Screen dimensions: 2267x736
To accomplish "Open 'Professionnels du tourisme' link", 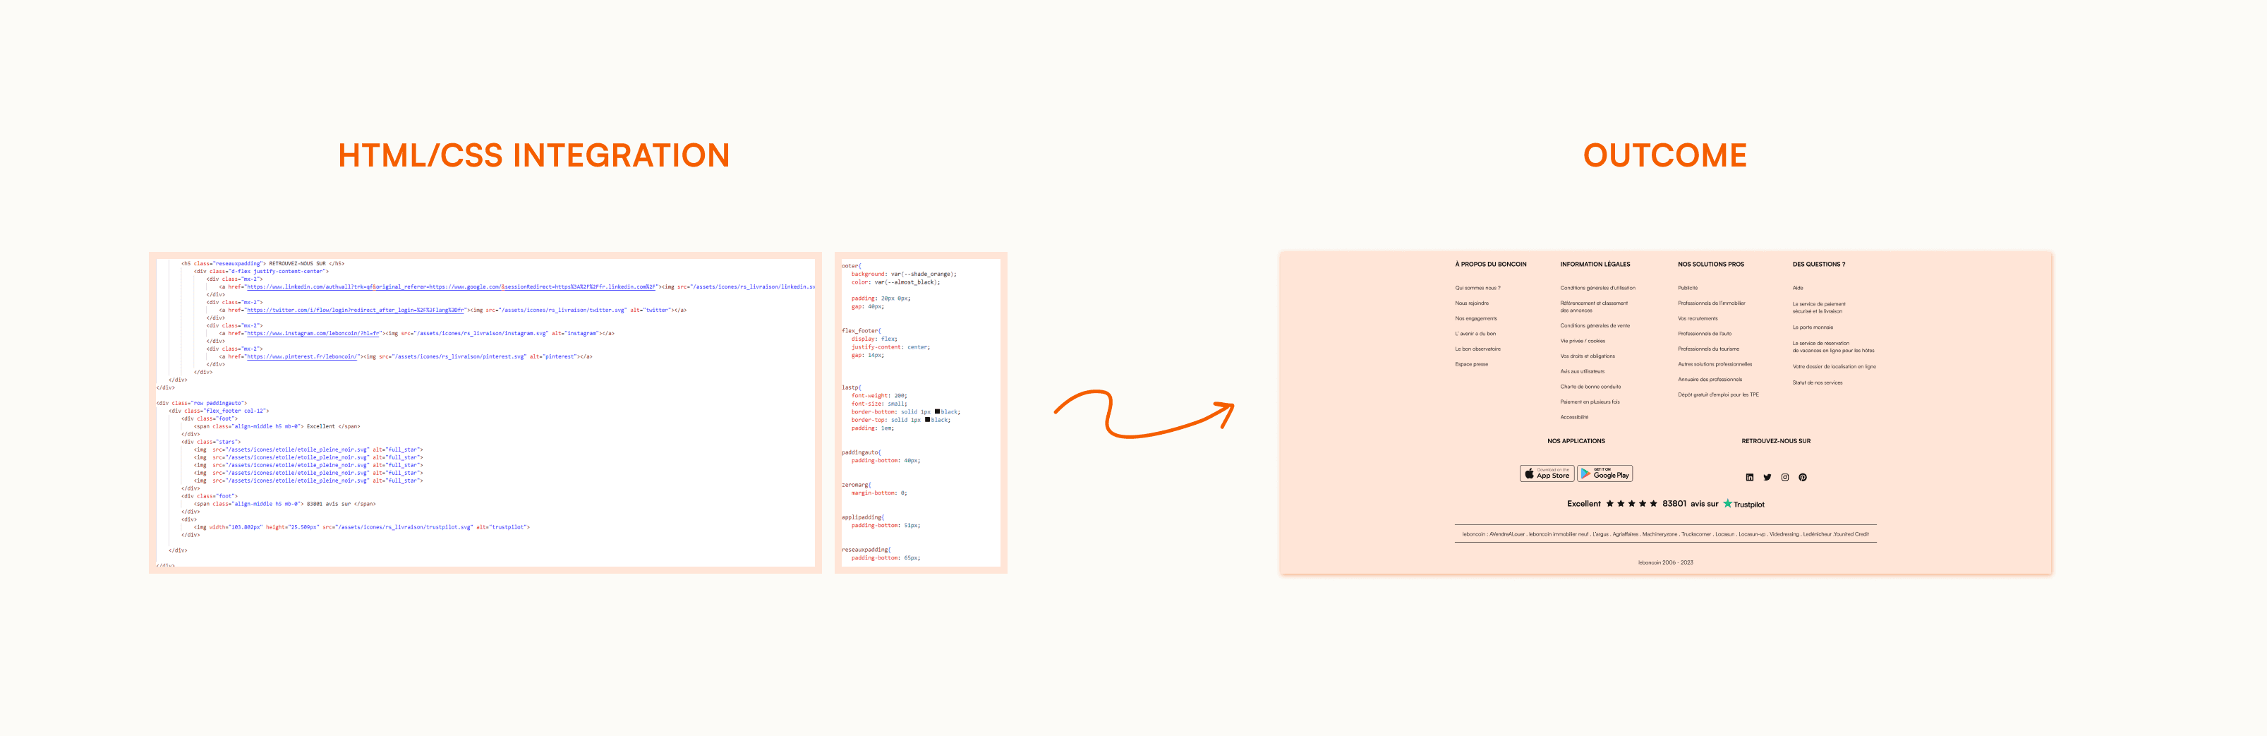I will [x=1708, y=349].
